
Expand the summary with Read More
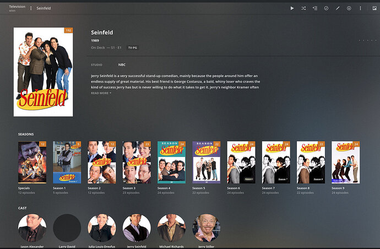point(101,93)
